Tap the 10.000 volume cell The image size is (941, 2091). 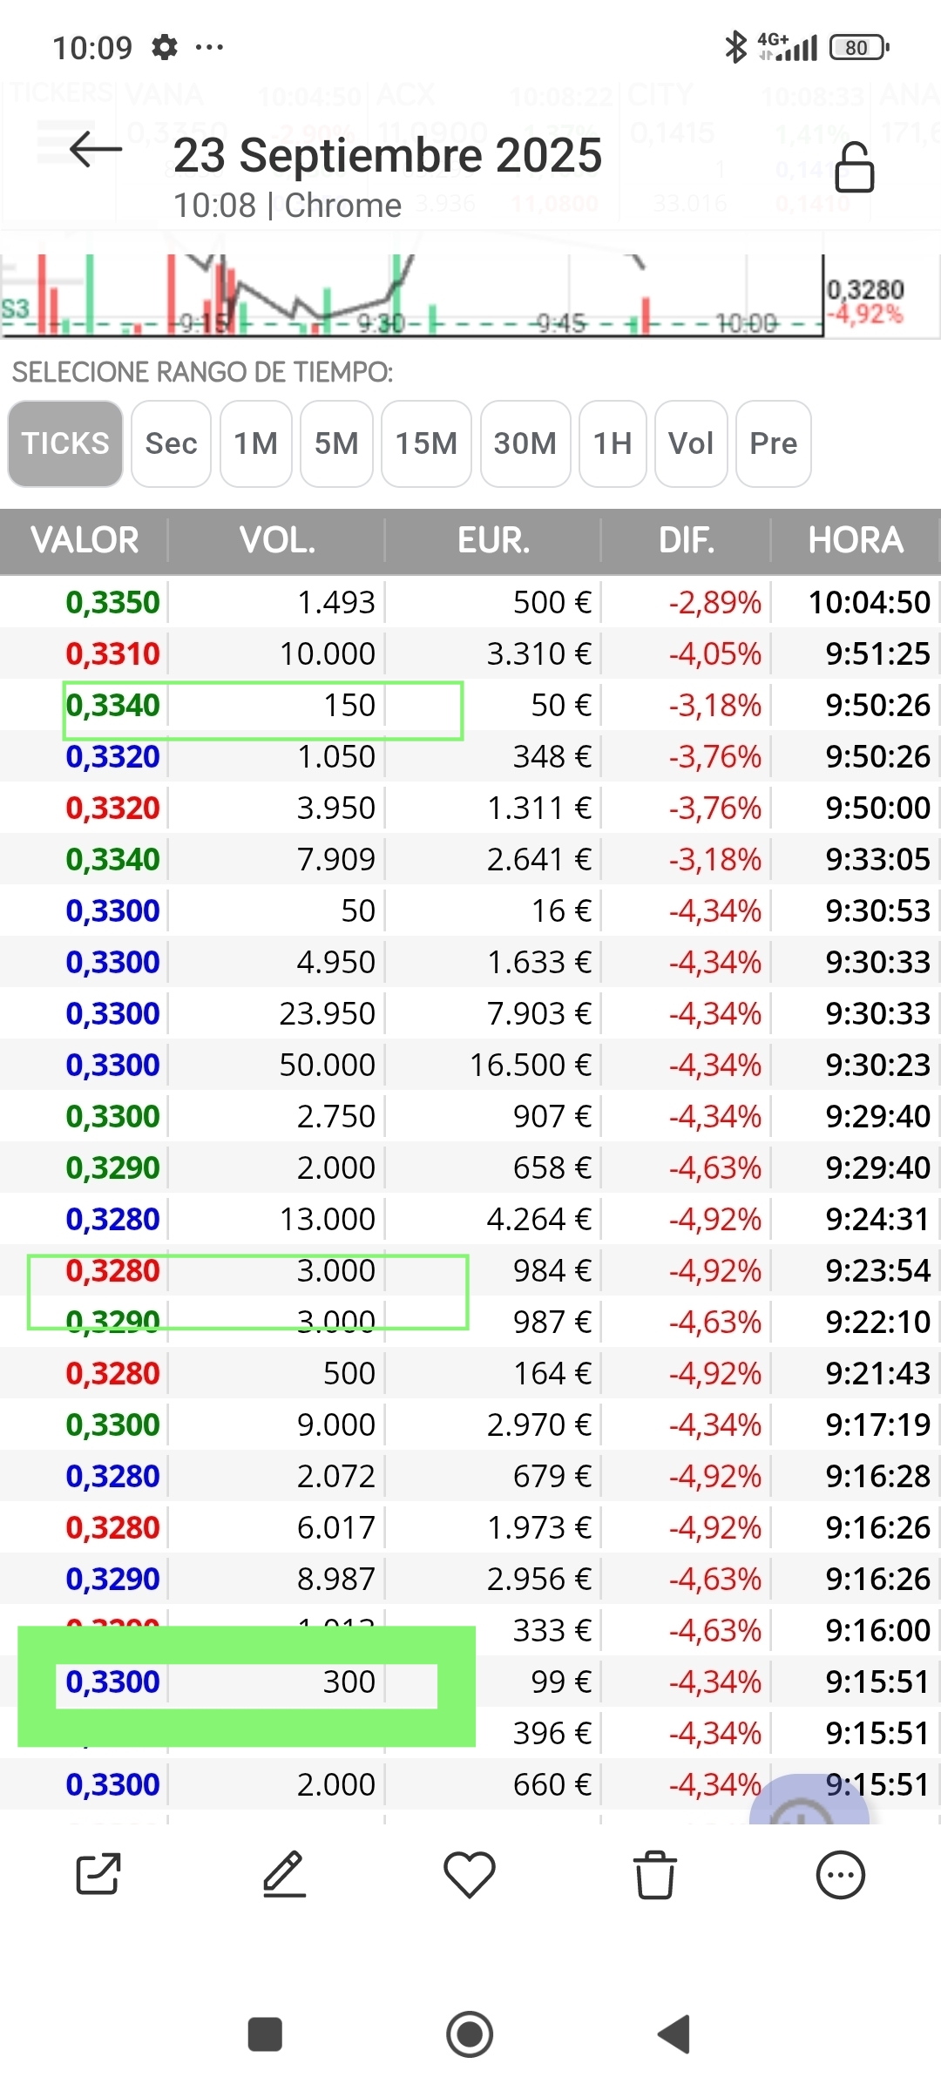(x=328, y=653)
